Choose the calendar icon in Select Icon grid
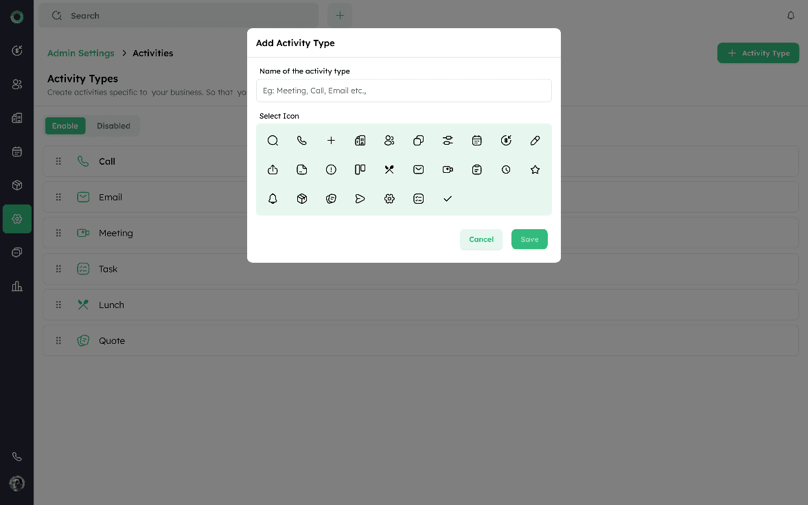This screenshot has width=808, height=505. coord(477,141)
